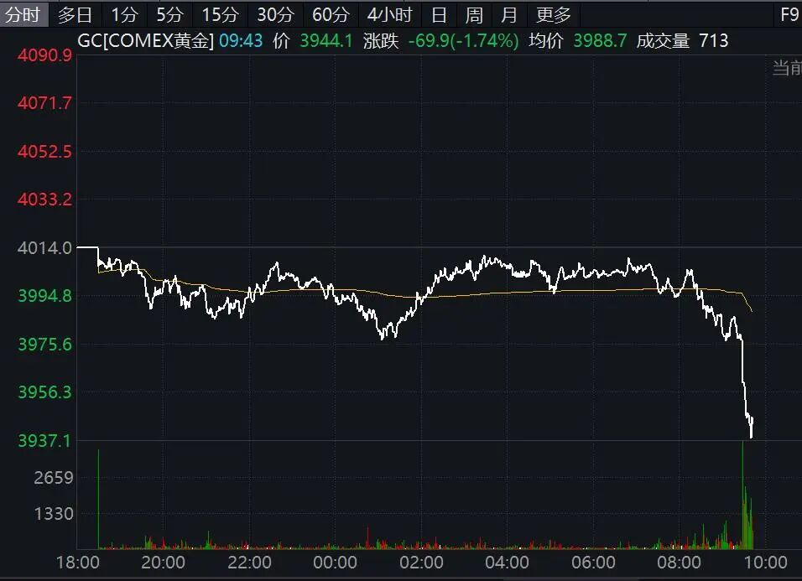Screen dimensions: 802x581
Task: Click the 当前 label on right edge
Action: tap(786, 68)
